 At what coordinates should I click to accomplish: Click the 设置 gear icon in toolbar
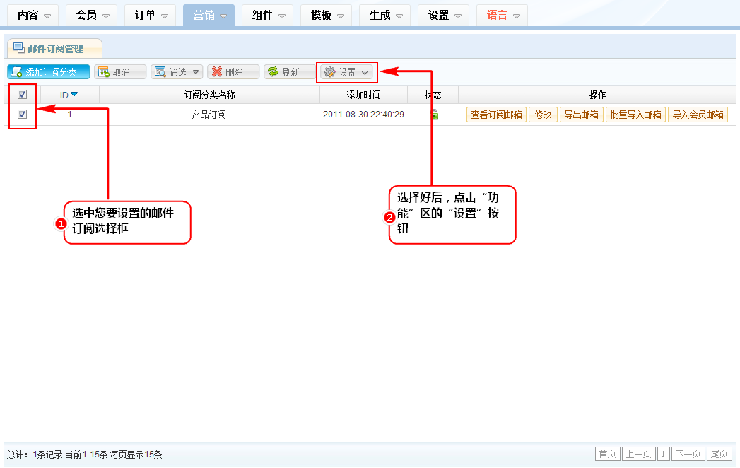point(329,72)
